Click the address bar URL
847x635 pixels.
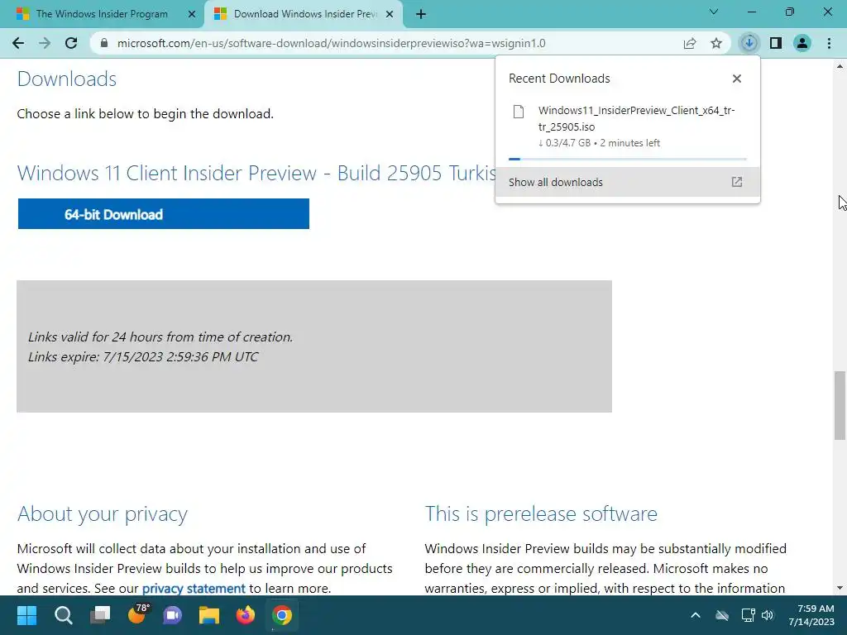[x=331, y=43]
